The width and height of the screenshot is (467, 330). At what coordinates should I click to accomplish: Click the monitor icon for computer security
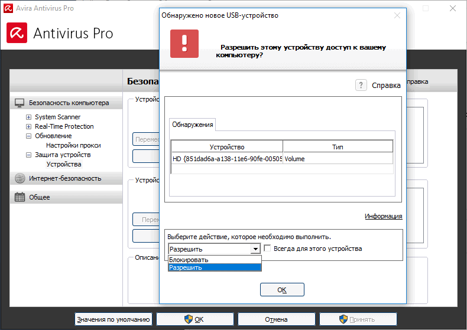click(x=20, y=103)
